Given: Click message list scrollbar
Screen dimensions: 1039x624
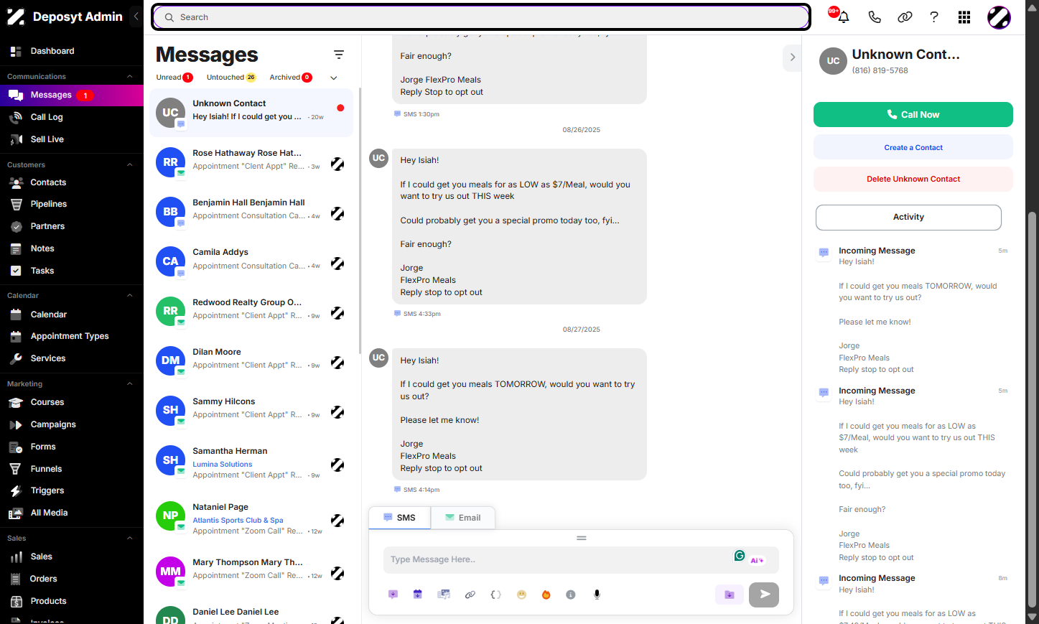Looking at the screenshot, I should pyautogui.click(x=360, y=220).
